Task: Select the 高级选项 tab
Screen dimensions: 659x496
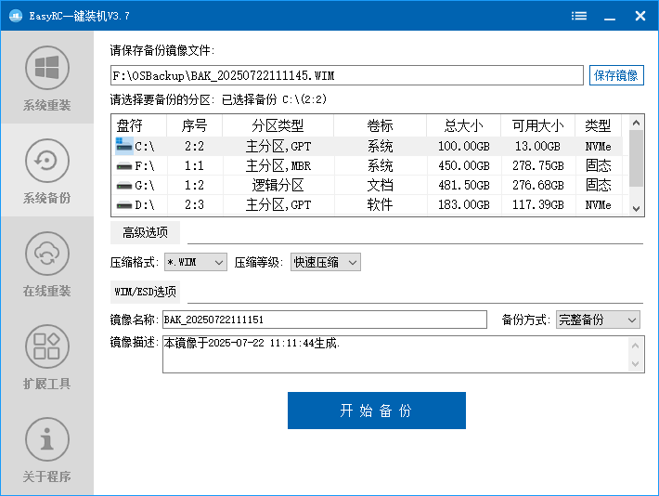Action: pyautogui.click(x=145, y=232)
